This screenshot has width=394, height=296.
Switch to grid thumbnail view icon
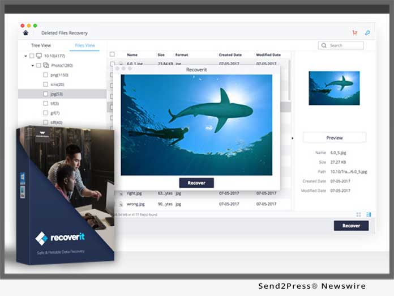[358, 214]
